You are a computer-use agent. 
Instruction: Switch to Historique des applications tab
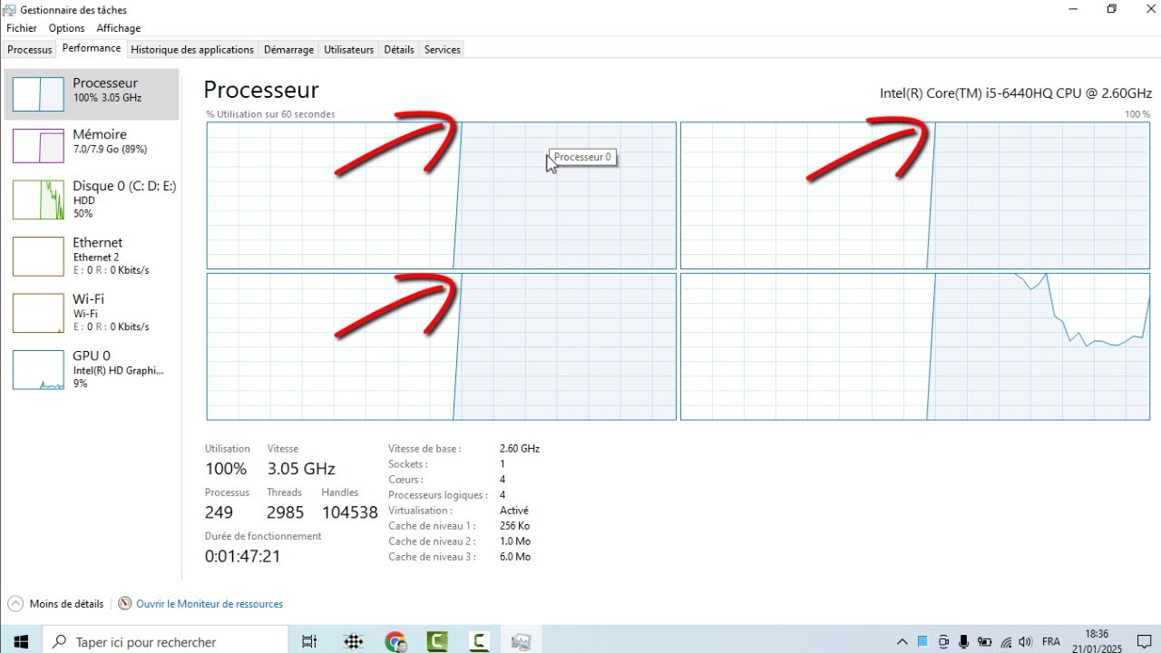point(192,50)
